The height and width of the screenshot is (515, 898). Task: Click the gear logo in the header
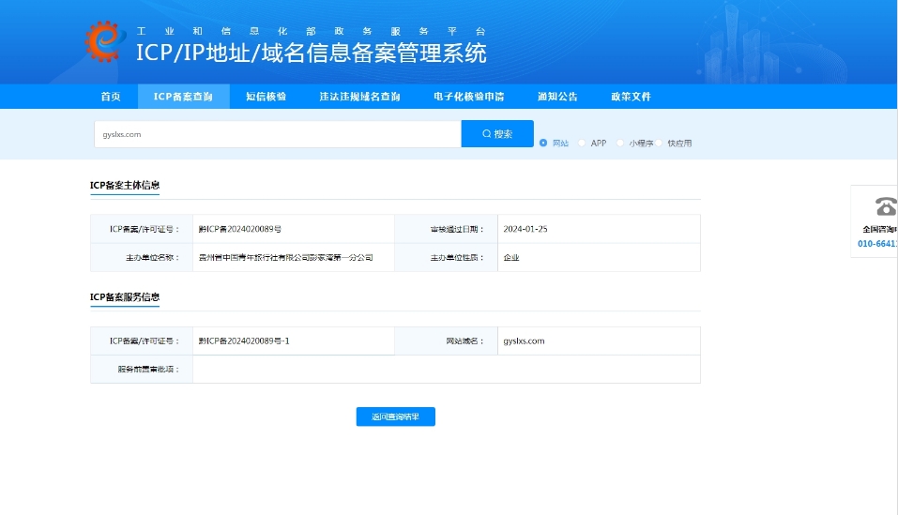[104, 40]
